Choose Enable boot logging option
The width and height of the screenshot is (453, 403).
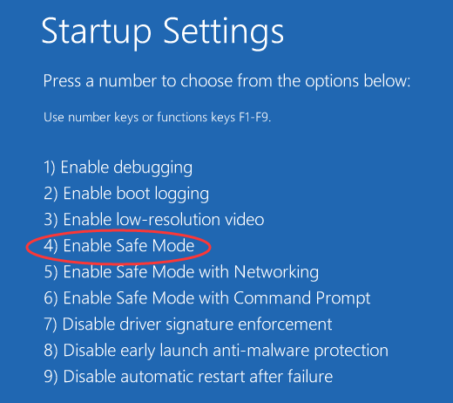pyautogui.click(x=126, y=194)
